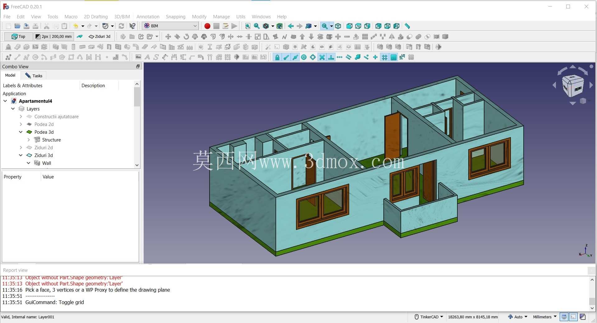Click the Upgrade up-arrow icon
Viewport: 597px width, 323px height.
302,37
